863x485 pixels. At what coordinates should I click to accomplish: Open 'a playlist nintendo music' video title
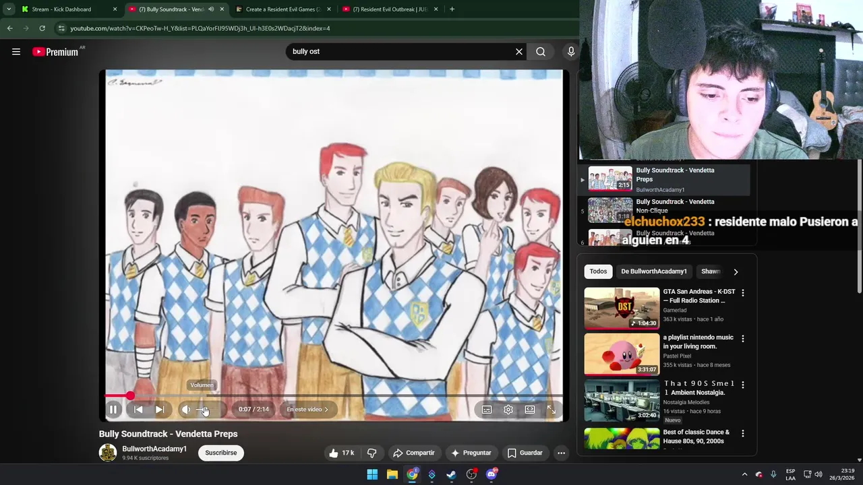coord(698,342)
